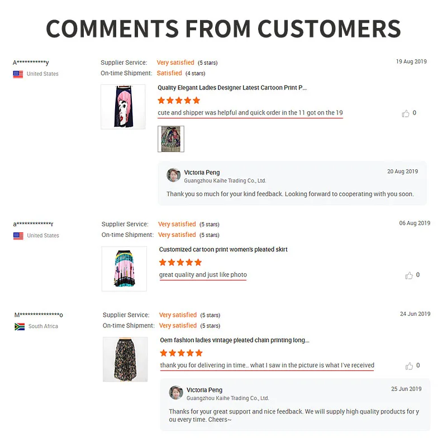
Task: Like the review dated 19 Aug 2019
Action: click(406, 113)
